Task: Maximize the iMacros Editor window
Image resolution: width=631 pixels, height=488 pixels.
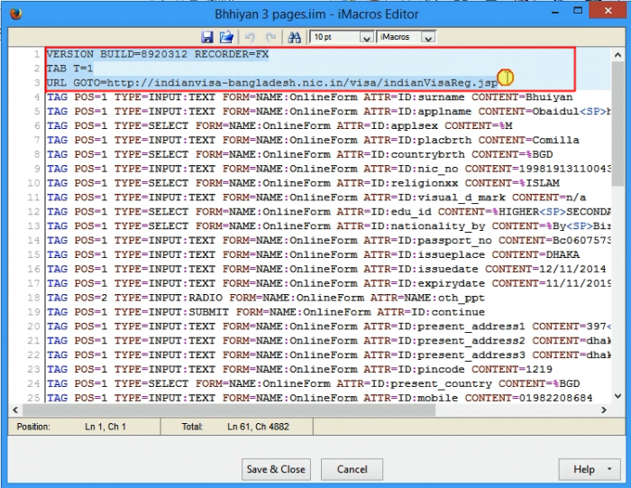Action: (578, 11)
